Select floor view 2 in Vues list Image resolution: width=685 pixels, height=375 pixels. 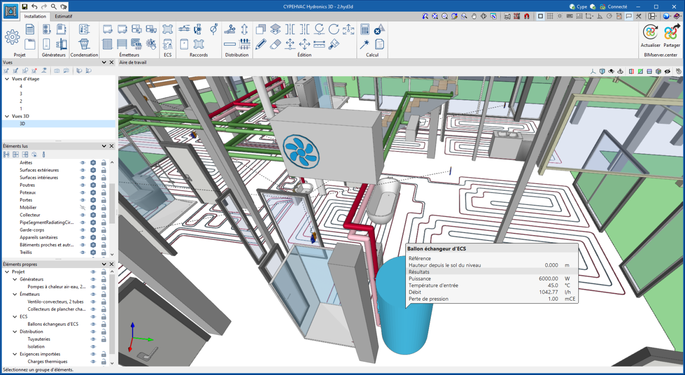pos(21,101)
